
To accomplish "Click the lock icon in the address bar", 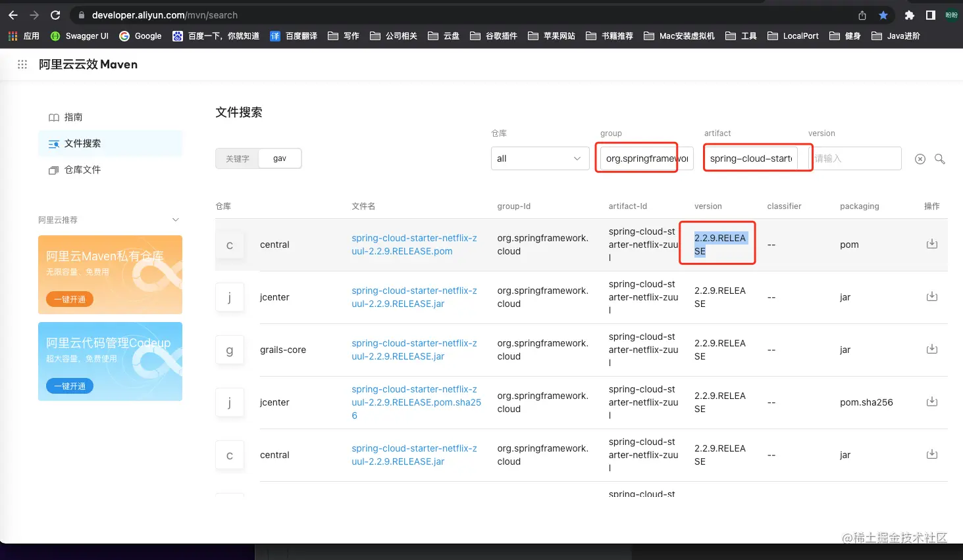I will 82,15.
